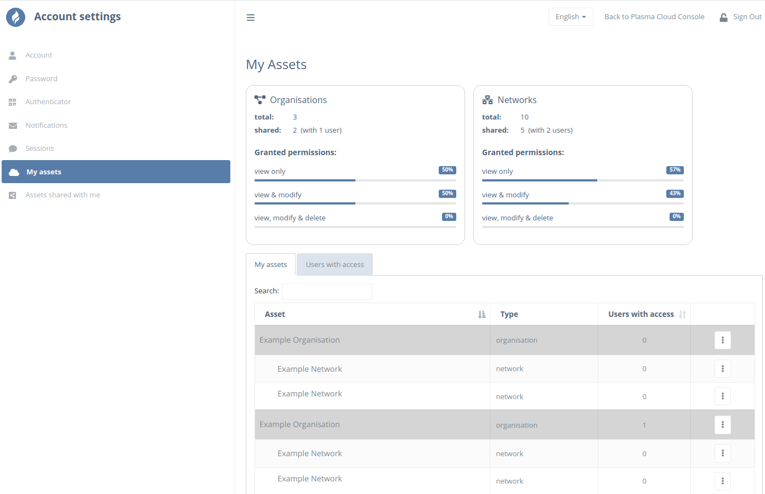Click the Networks 43% badge

coord(675,194)
